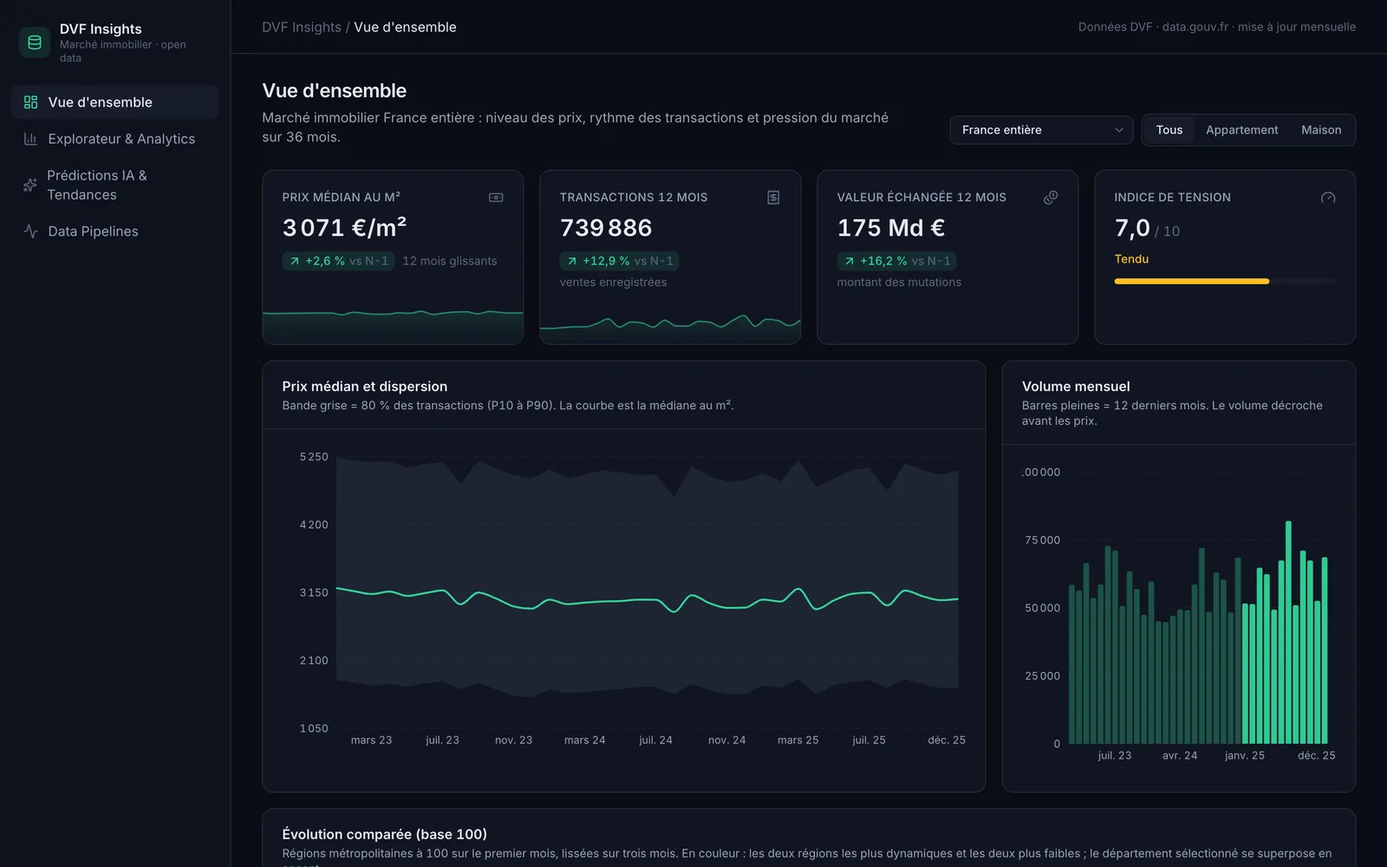The width and height of the screenshot is (1387, 867).
Task: Open Vue d'ensemble in the sidebar
Action: (114, 102)
